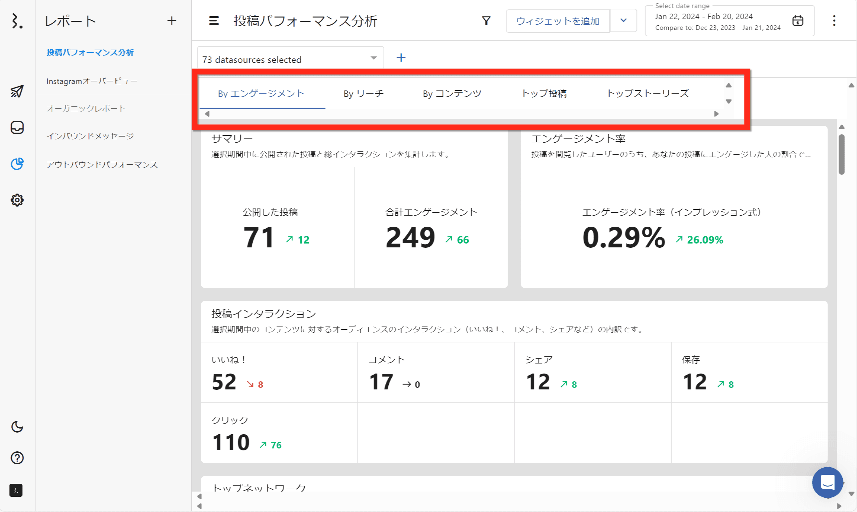
Task: Open the 73 datasources selected dropdown
Action: coord(291,58)
